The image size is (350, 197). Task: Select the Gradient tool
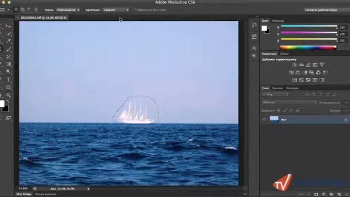tap(9, 65)
